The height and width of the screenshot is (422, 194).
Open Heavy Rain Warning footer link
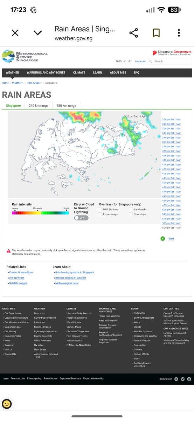click(x=109, y=316)
